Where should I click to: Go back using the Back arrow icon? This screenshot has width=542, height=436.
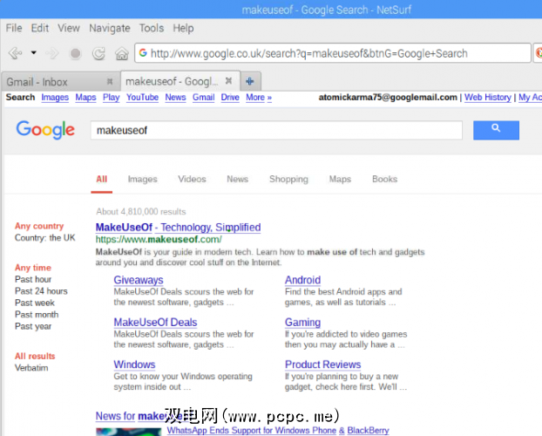click(x=16, y=53)
